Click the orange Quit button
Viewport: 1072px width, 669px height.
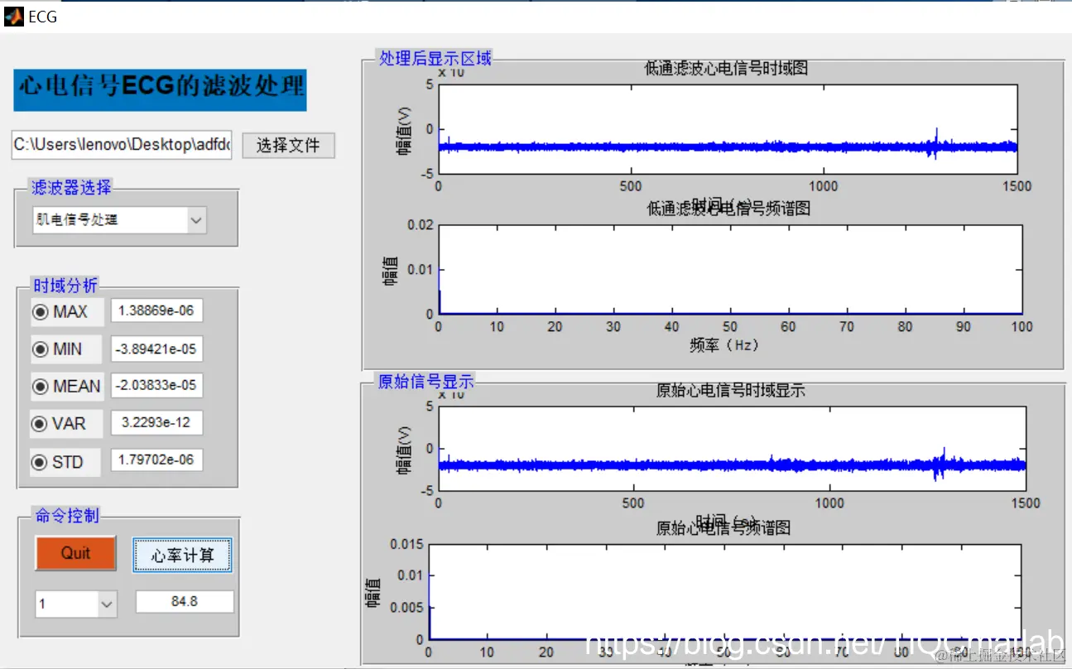(75, 553)
